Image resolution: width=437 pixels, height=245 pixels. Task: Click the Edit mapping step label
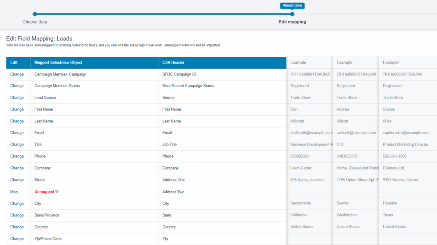pos(292,22)
